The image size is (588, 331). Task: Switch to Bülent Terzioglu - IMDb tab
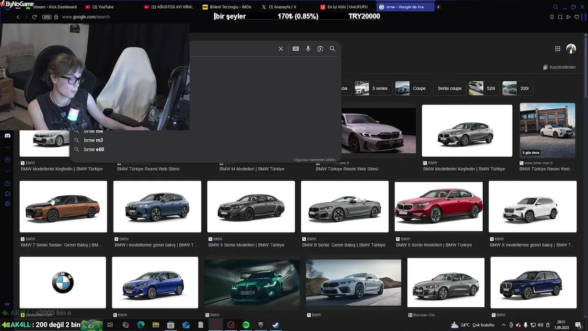(228, 7)
